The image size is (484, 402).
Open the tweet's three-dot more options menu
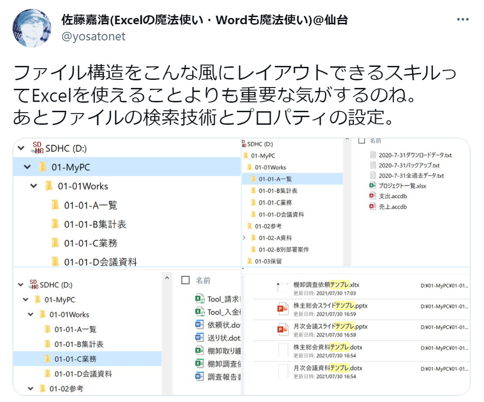(462, 20)
